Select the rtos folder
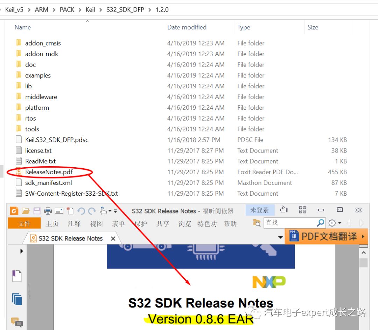 (x=30, y=119)
